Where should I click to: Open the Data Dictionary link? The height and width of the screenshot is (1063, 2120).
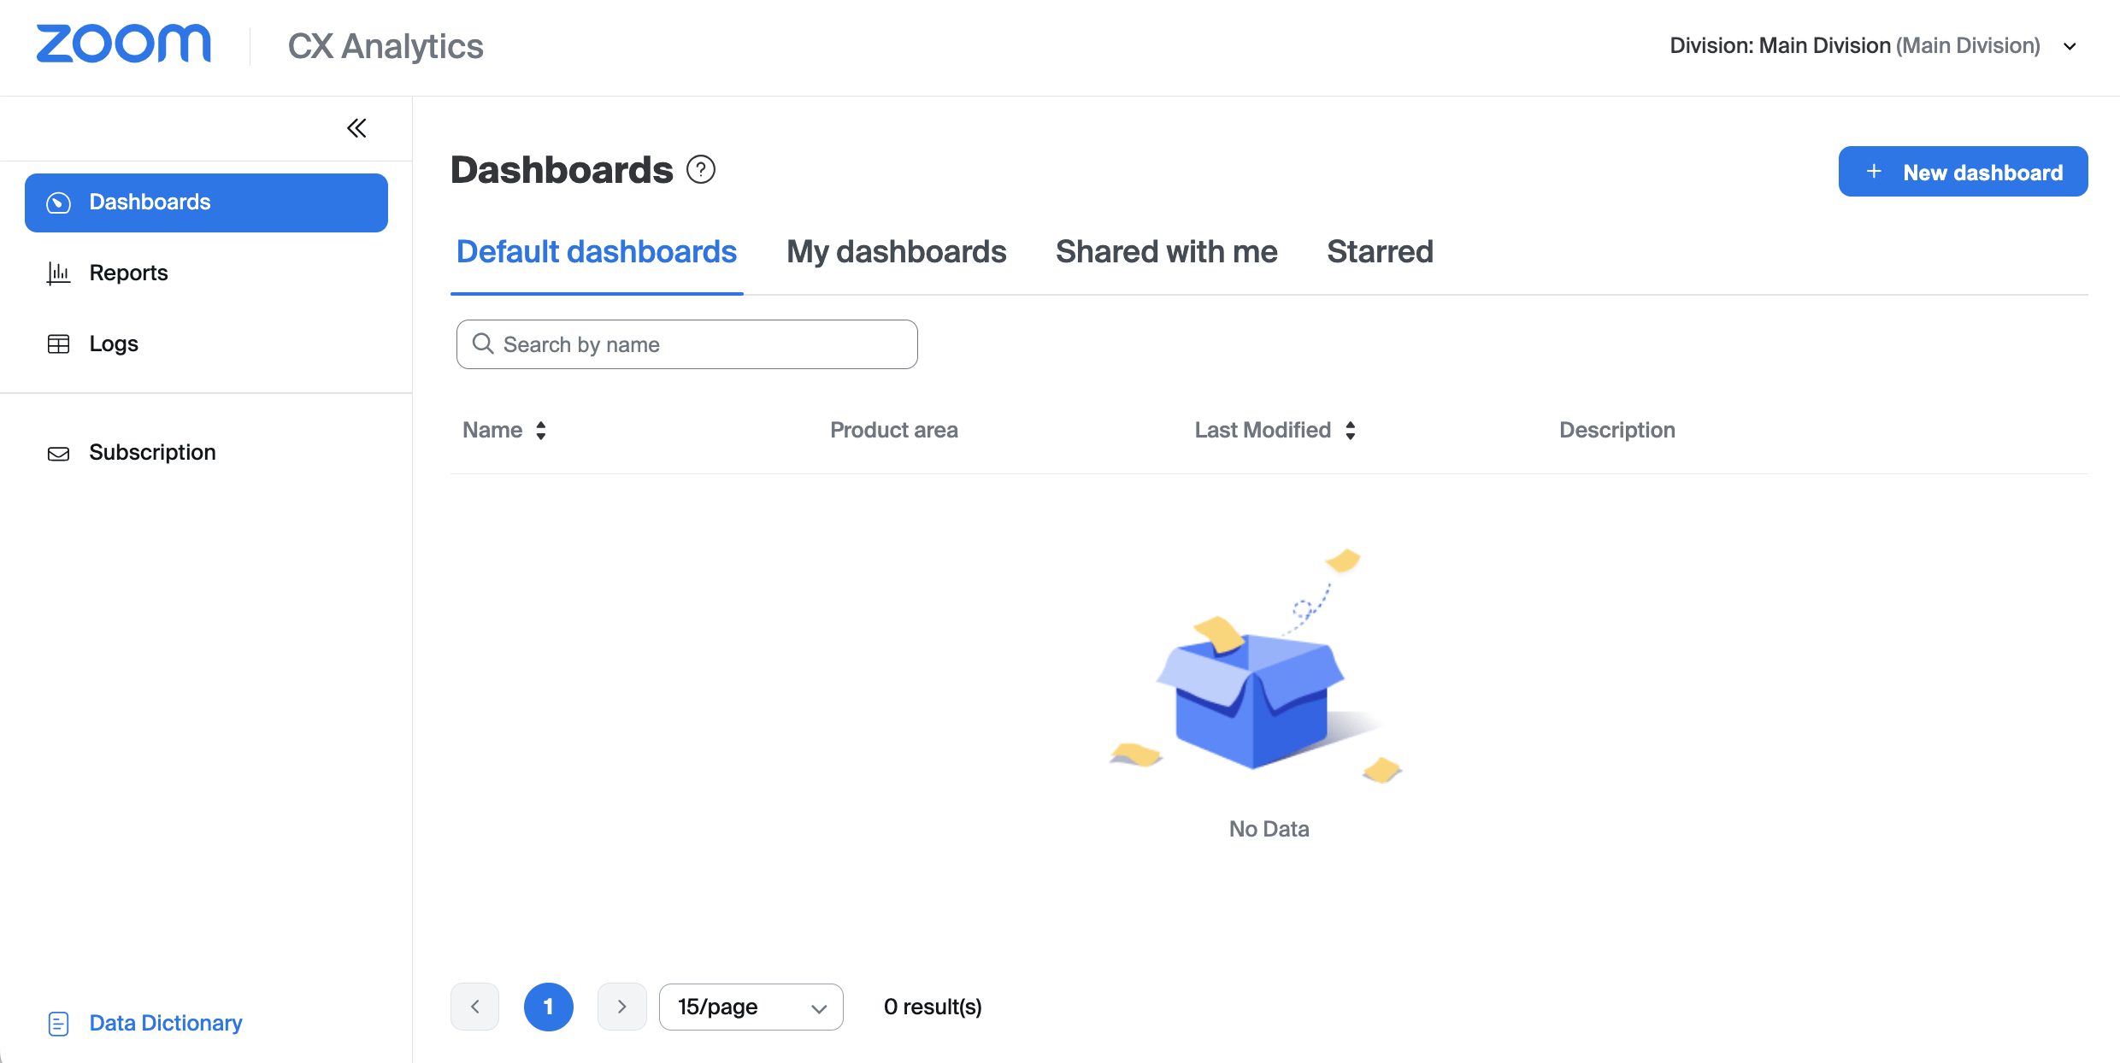pyautogui.click(x=165, y=1023)
